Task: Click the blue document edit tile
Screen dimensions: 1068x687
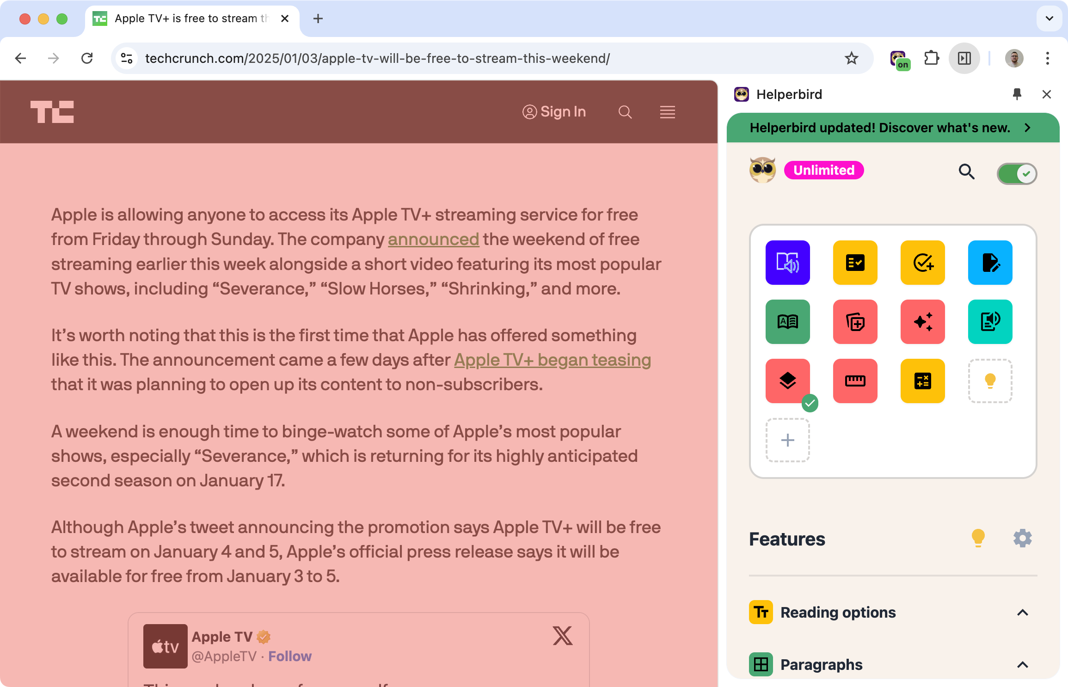Action: pyautogui.click(x=990, y=262)
